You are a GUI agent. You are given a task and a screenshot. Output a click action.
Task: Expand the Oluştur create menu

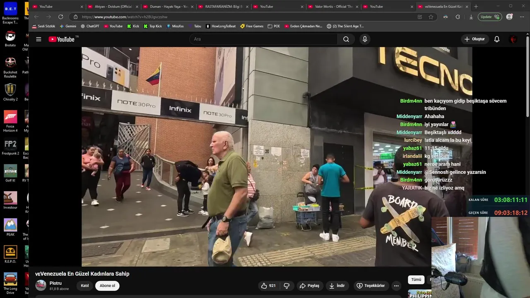475,39
